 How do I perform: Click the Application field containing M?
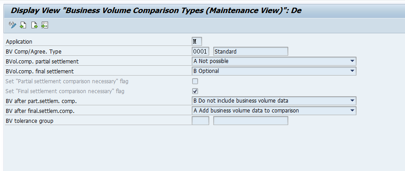coord(197,41)
